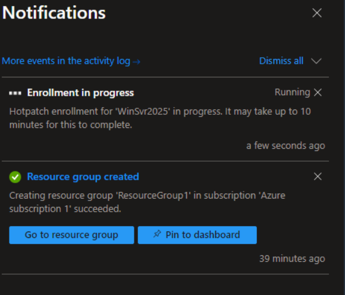Click the green success checkmark icon
Screen dimensions: 345x295
coord(15,177)
